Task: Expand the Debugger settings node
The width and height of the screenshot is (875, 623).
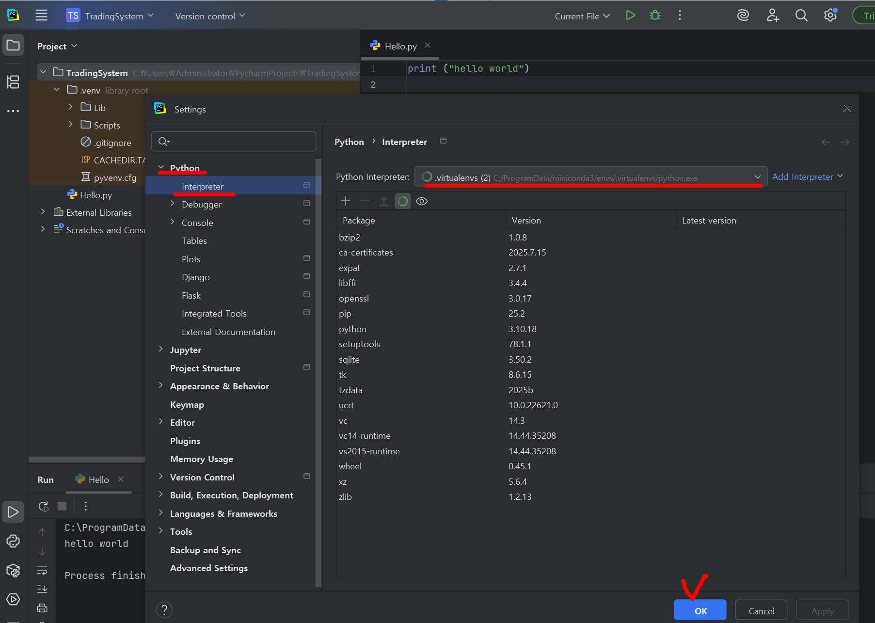Action: [173, 204]
